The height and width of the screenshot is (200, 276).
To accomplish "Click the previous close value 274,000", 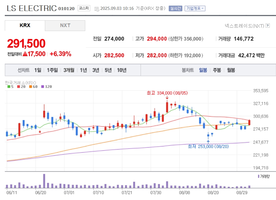I will click(114, 39).
